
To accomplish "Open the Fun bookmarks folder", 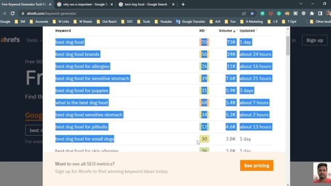I will [230, 22].
